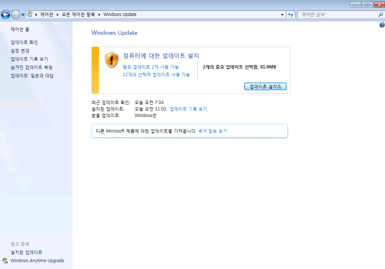The width and height of the screenshot is (385, 269).
Task: Click 추가 정보 보기 link
Action: [x=212, y=131]
